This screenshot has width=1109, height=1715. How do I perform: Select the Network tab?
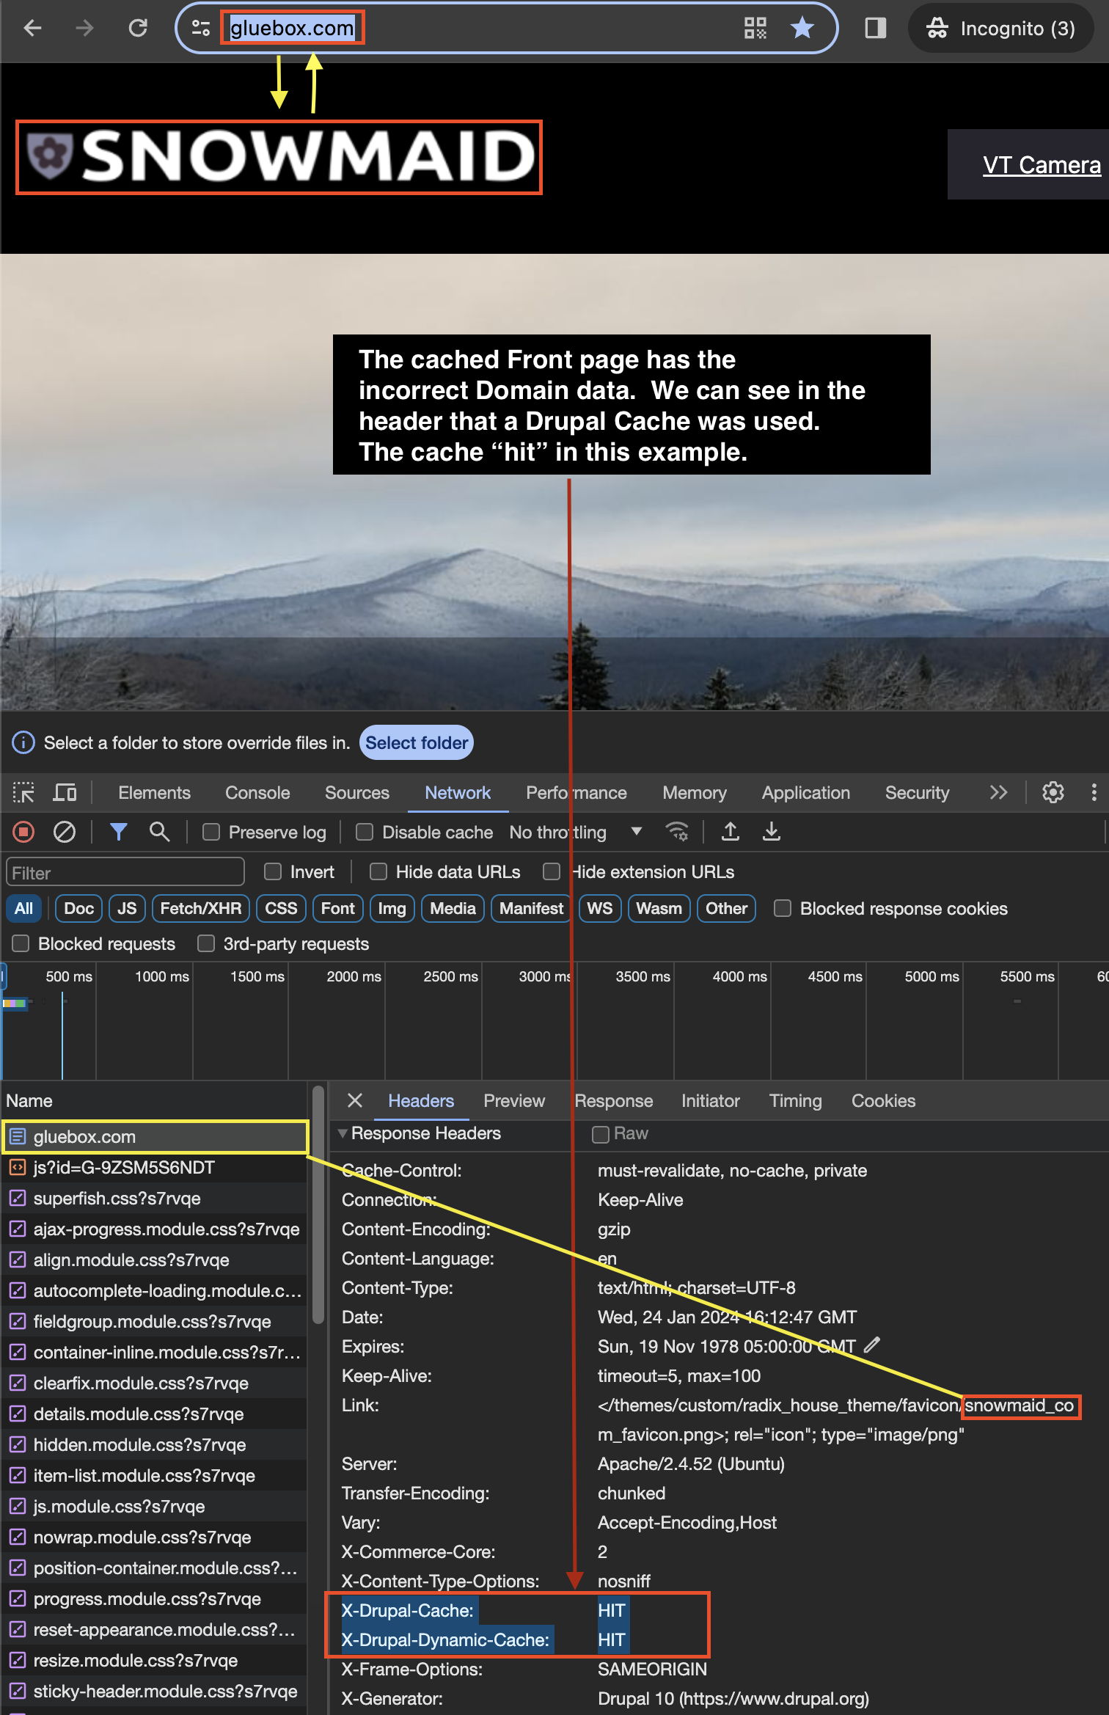(458, 793)
